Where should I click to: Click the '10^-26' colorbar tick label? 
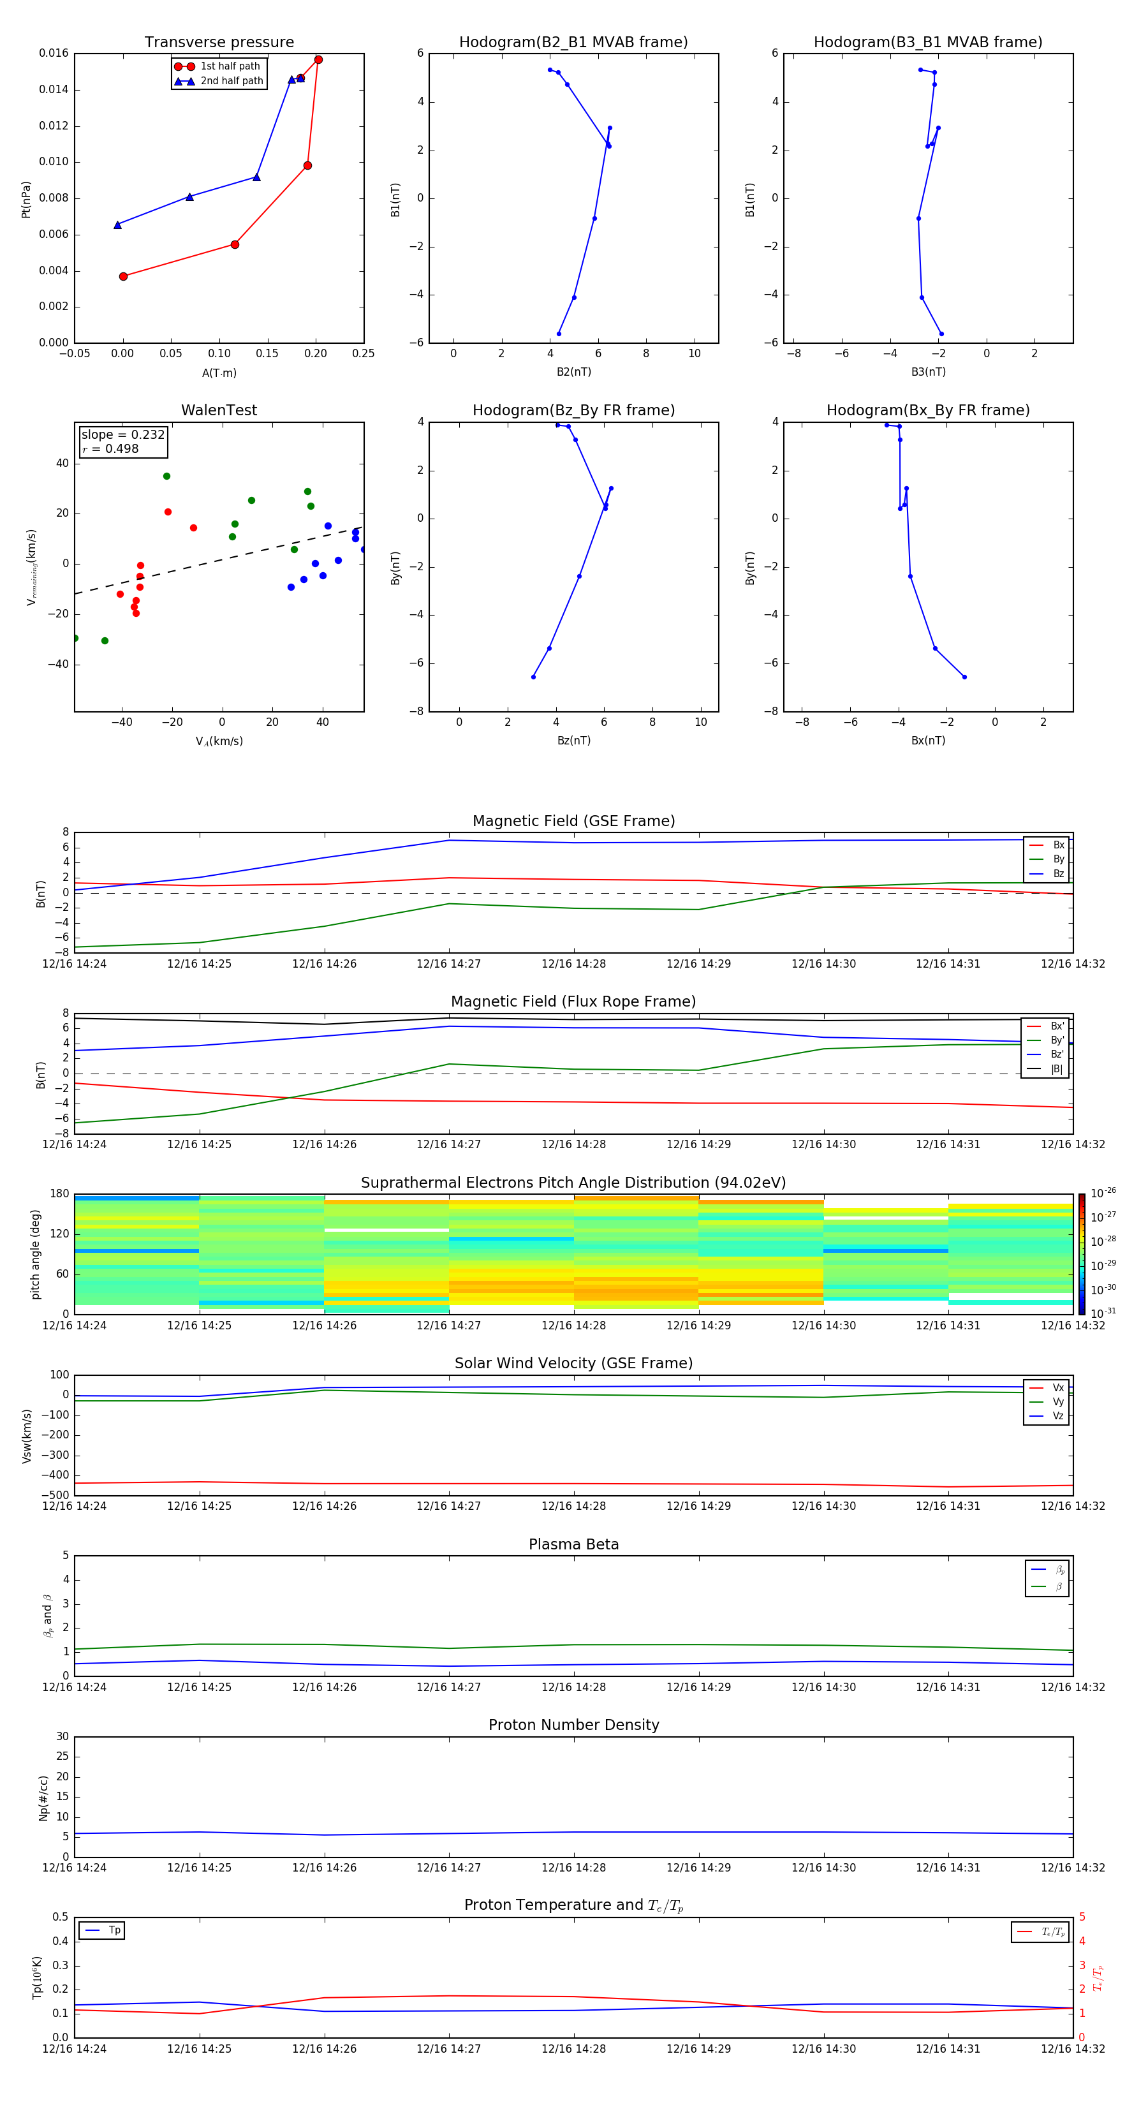[1103, 1193]
